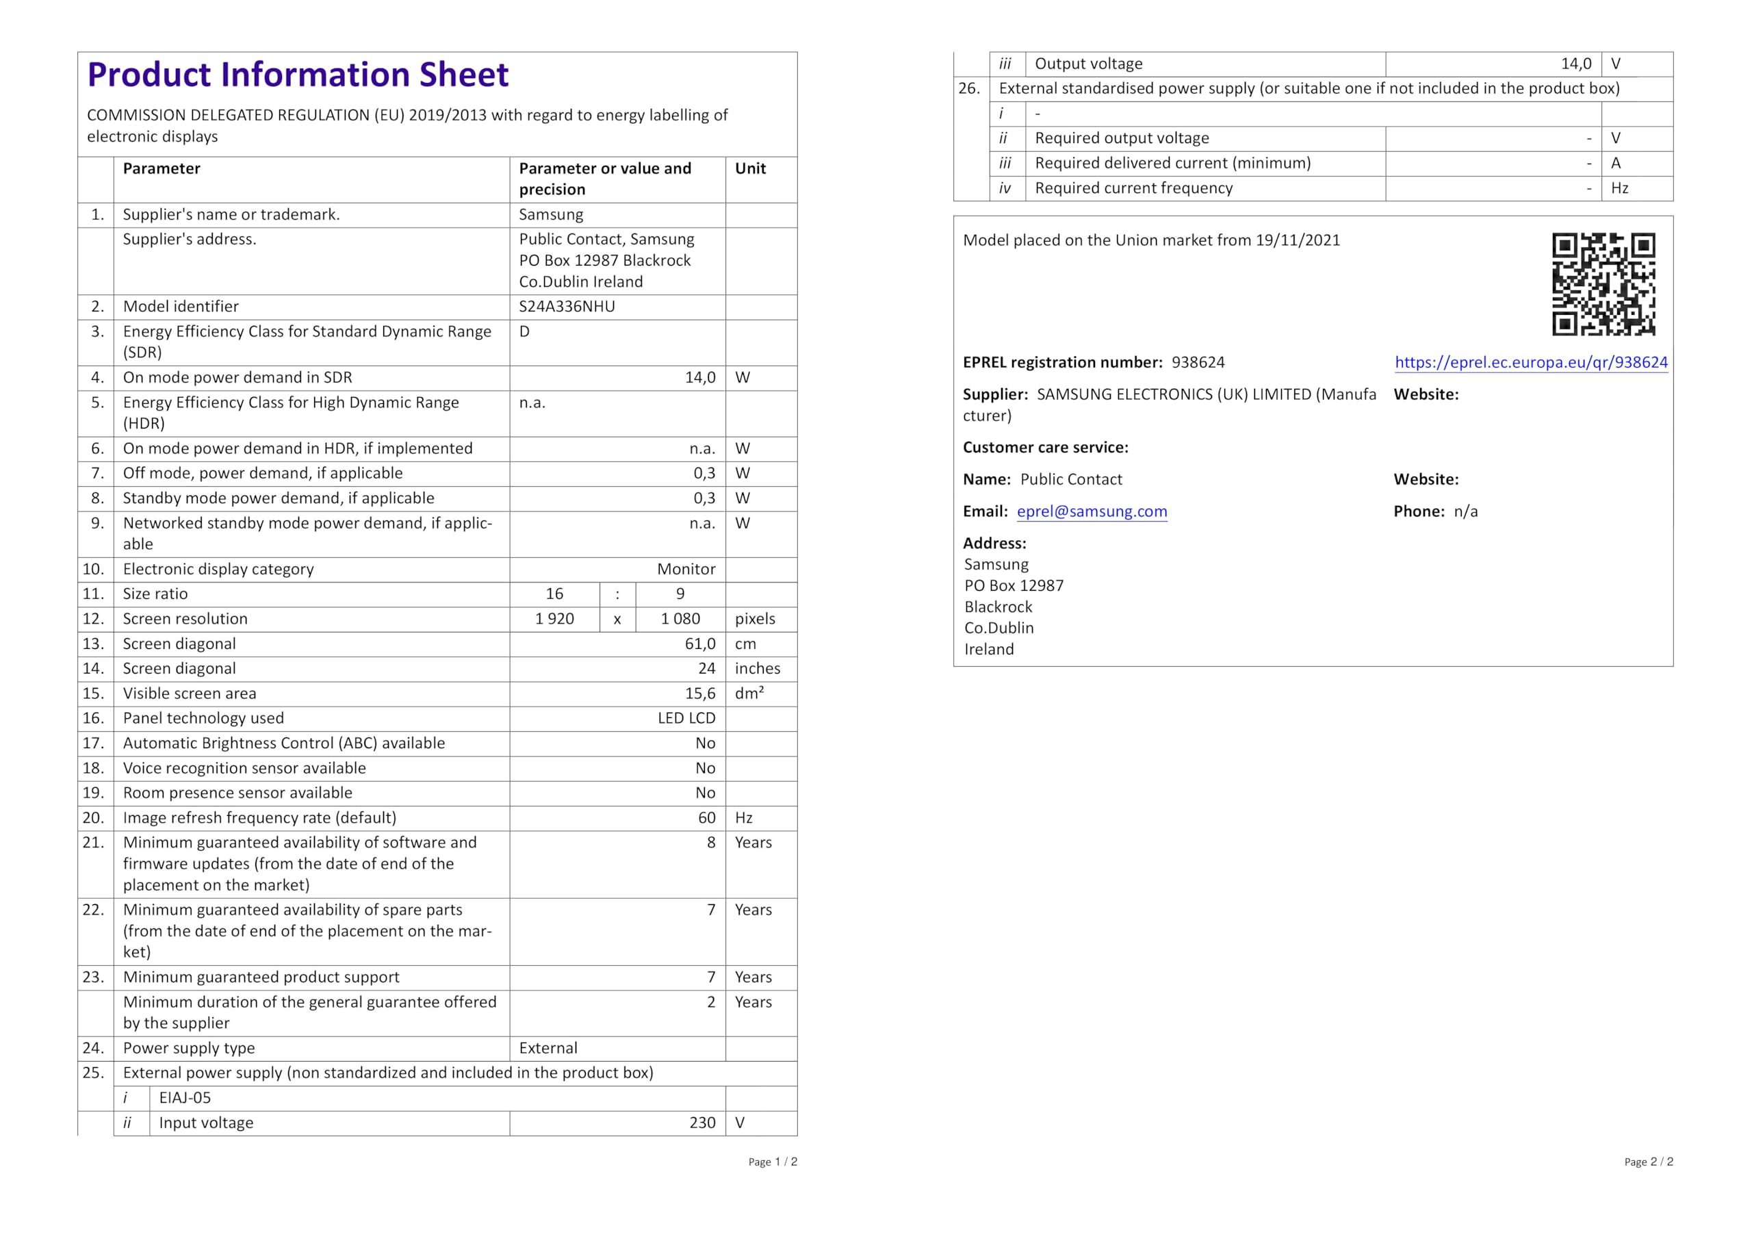Screen dimensions: 1752x1239
Task: Click the EPREL QR code image
Action: 1603,284
